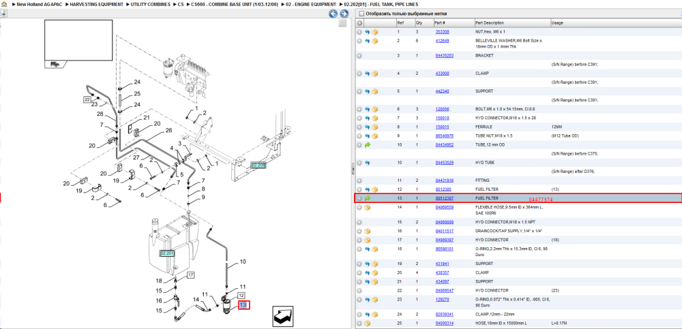Click blue arrow icon in FERRULE row

[367, 127]
